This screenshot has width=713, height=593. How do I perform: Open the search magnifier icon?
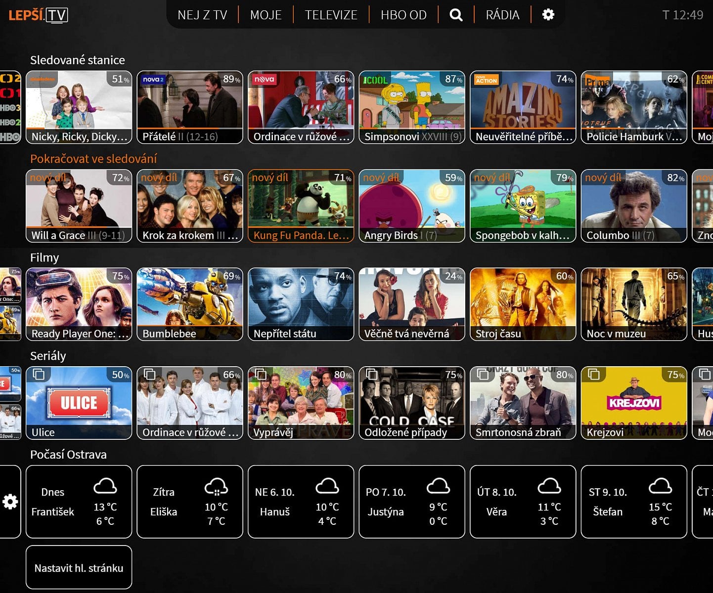(x=456, y=15)
